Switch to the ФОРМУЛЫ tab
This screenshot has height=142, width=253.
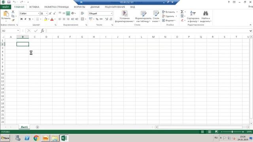(x=79, y=7)
